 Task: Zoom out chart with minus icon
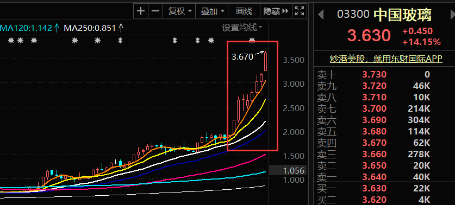tap(156, 11)
